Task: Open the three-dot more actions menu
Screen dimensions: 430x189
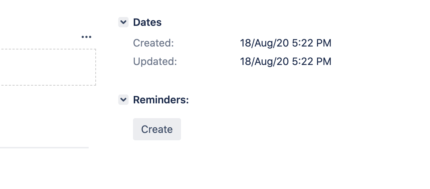Action: [x=86, y=37]
